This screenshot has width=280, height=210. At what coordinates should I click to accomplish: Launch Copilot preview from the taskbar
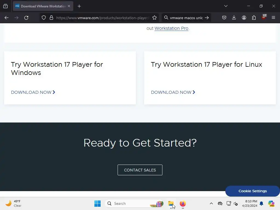[271, 203]
